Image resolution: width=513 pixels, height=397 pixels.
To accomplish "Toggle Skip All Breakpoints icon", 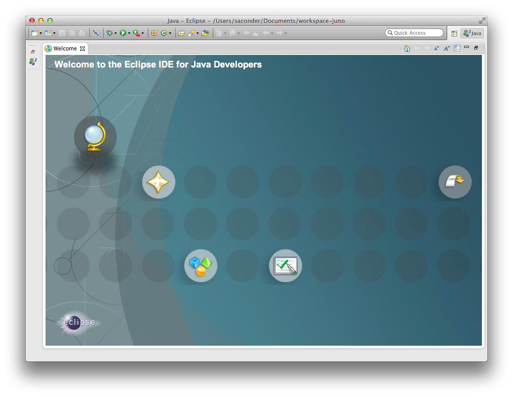I will pyautogui.click(x=96, y=33).
